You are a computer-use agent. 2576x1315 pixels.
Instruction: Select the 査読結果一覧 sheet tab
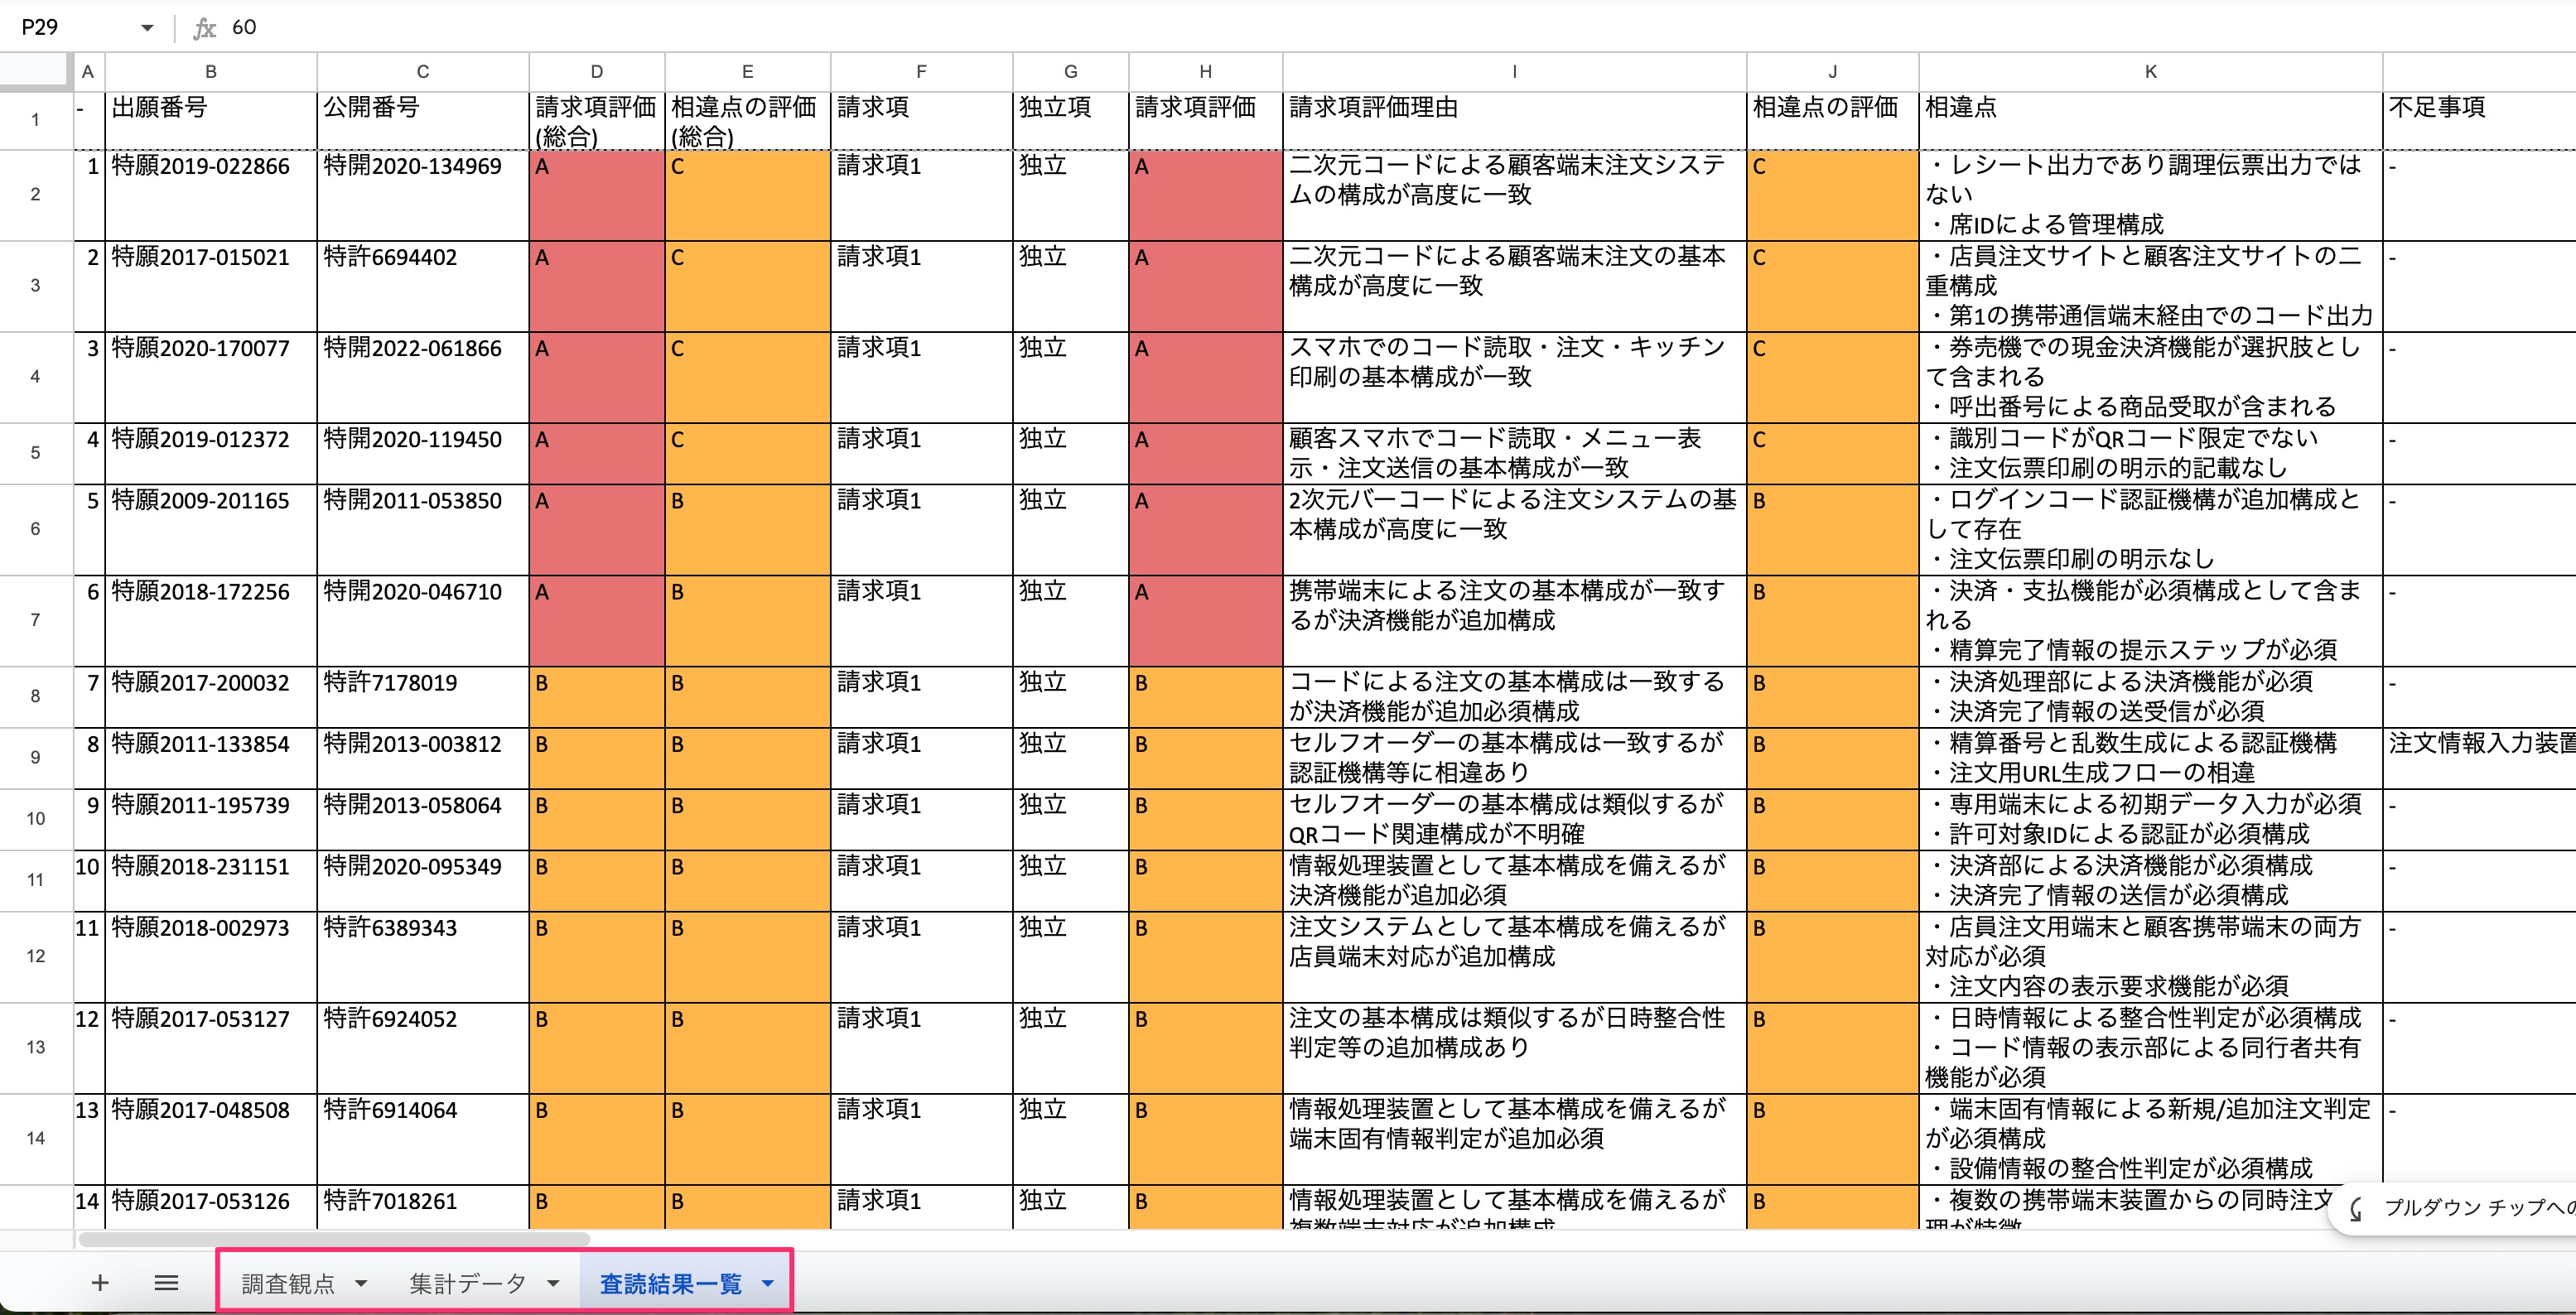click(x=670, y=1284)
